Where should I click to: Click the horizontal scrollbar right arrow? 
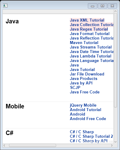(112, 146)
